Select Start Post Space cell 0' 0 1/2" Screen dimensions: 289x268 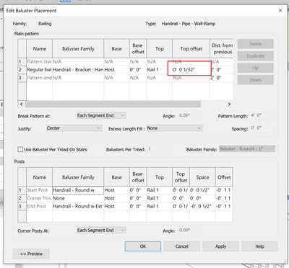pos(202,190)
